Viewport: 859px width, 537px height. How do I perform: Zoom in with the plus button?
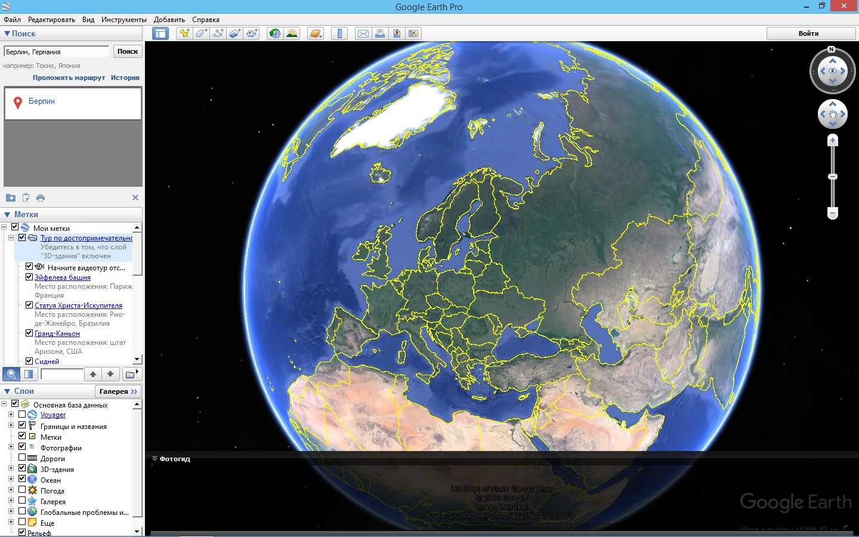pyautogui.click(x=833, y=140)
